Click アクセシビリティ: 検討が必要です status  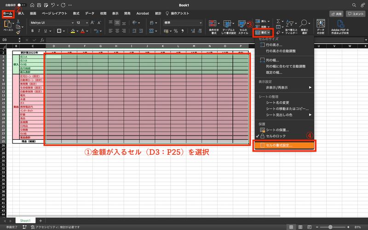55,227
